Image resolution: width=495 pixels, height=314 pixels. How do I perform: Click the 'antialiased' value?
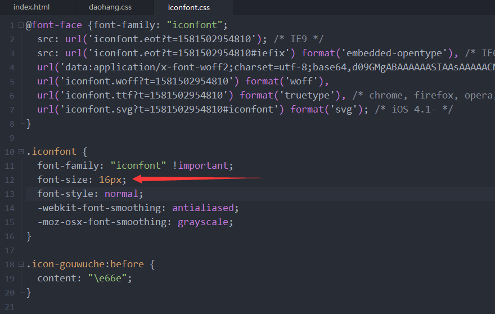click(203, 208)
